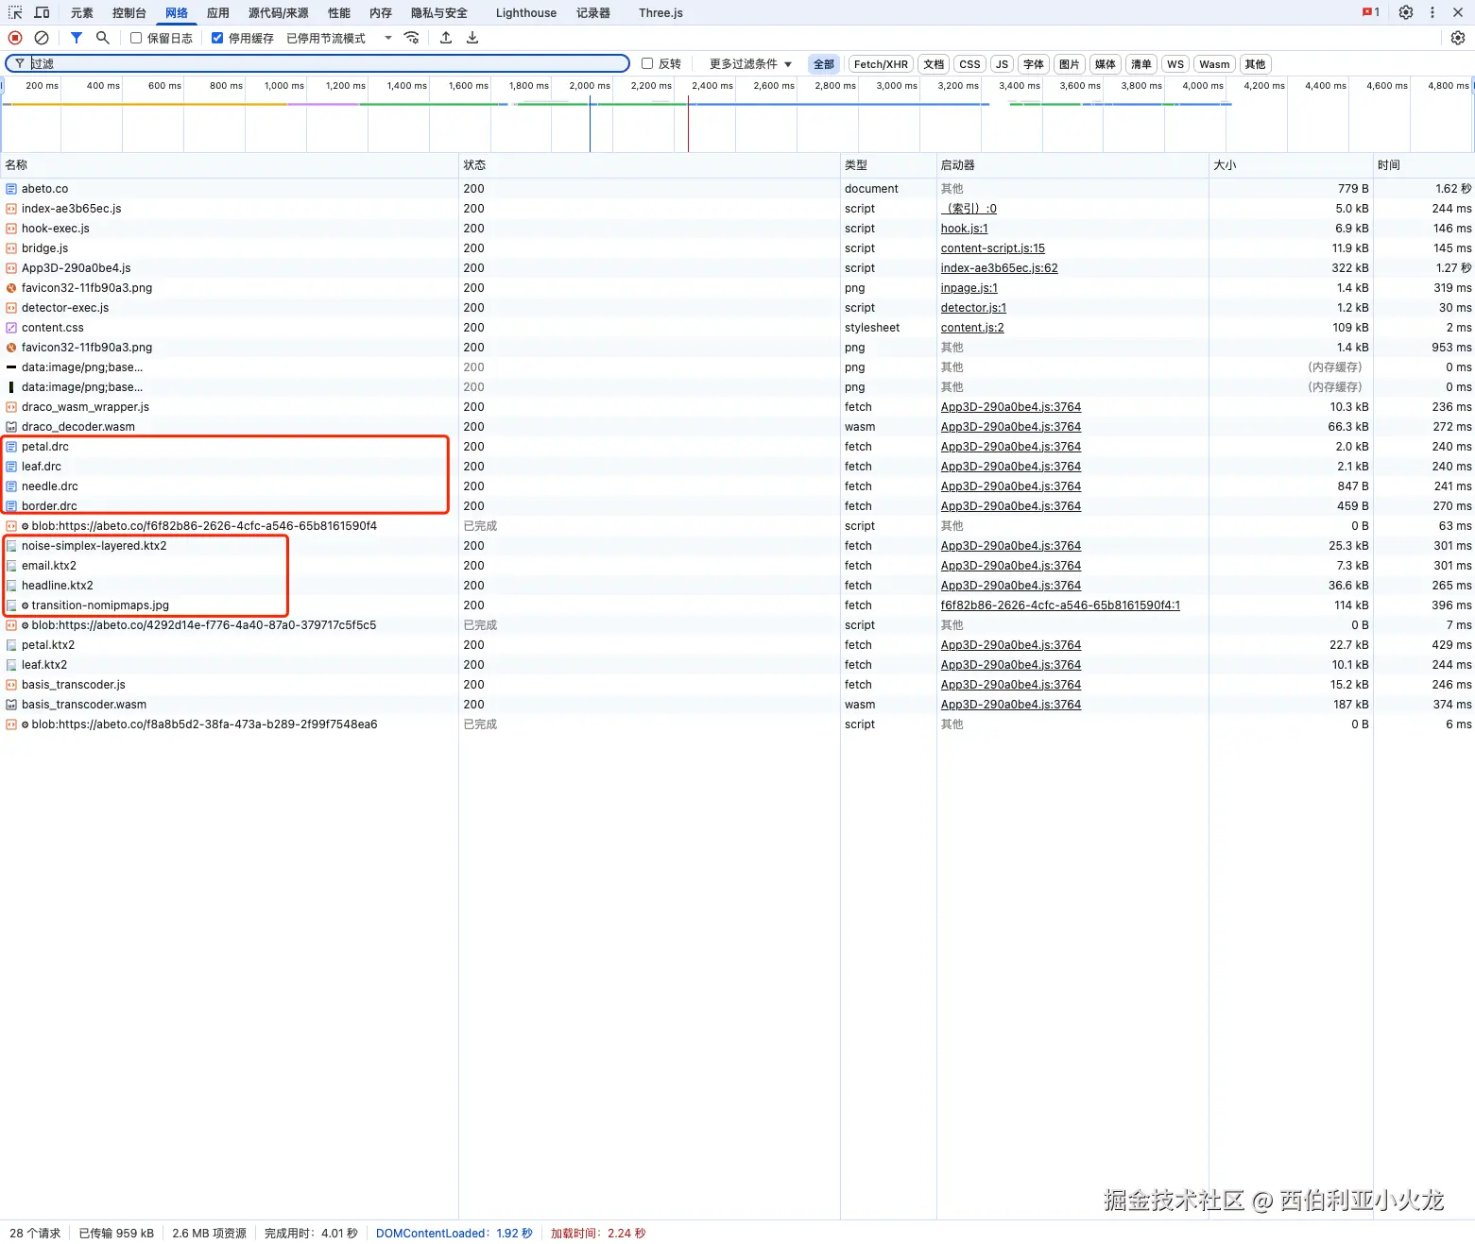This screenshot has width=1475, height=1244.
Task: Click the abeto.co document icon
Action: (x=11, y=189)
